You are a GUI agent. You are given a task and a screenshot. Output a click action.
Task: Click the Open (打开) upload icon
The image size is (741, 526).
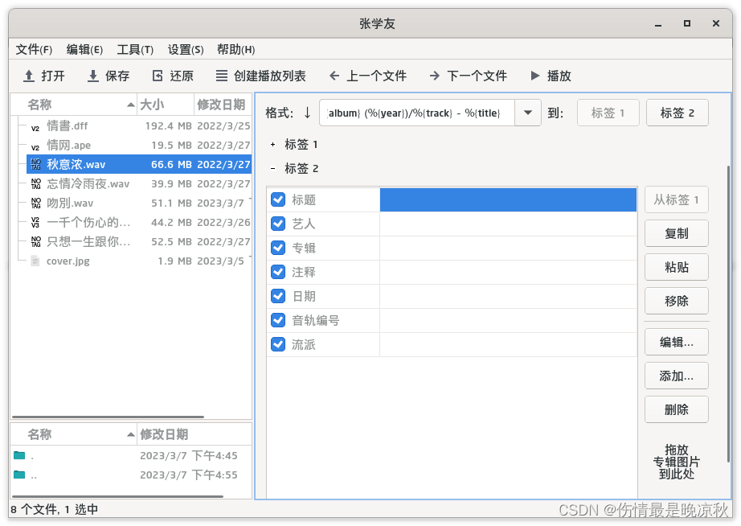click(x=29, y=76)
